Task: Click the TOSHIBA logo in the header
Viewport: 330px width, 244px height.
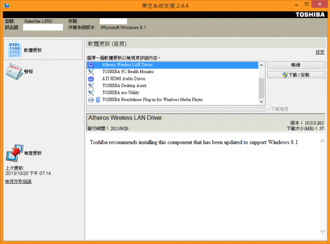Action: pos(310,15)
